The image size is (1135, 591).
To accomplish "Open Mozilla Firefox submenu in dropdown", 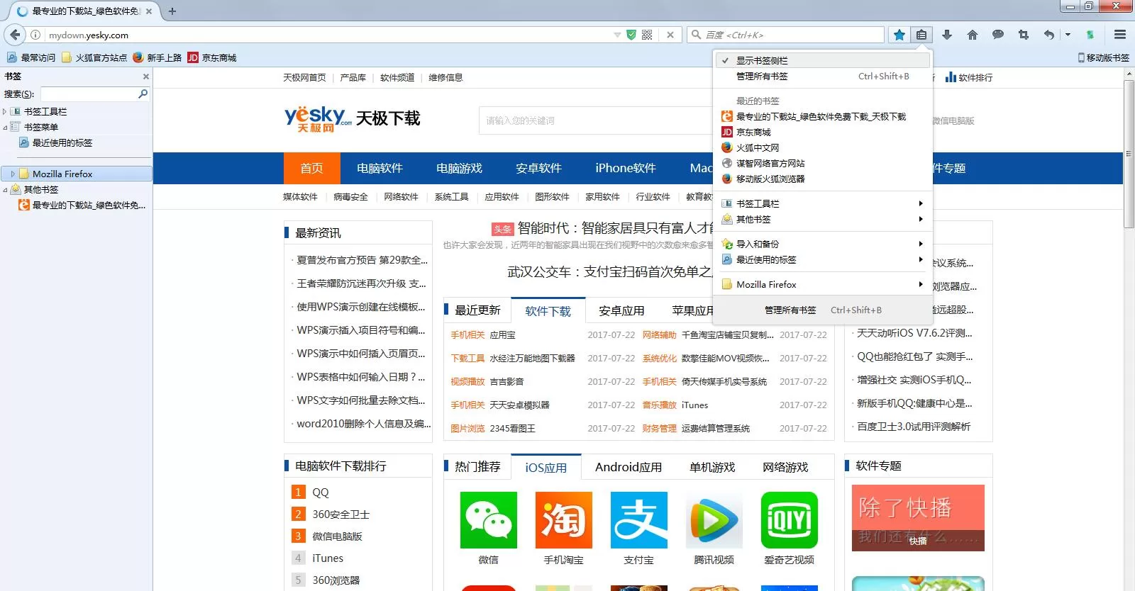I will click(823, 285).
